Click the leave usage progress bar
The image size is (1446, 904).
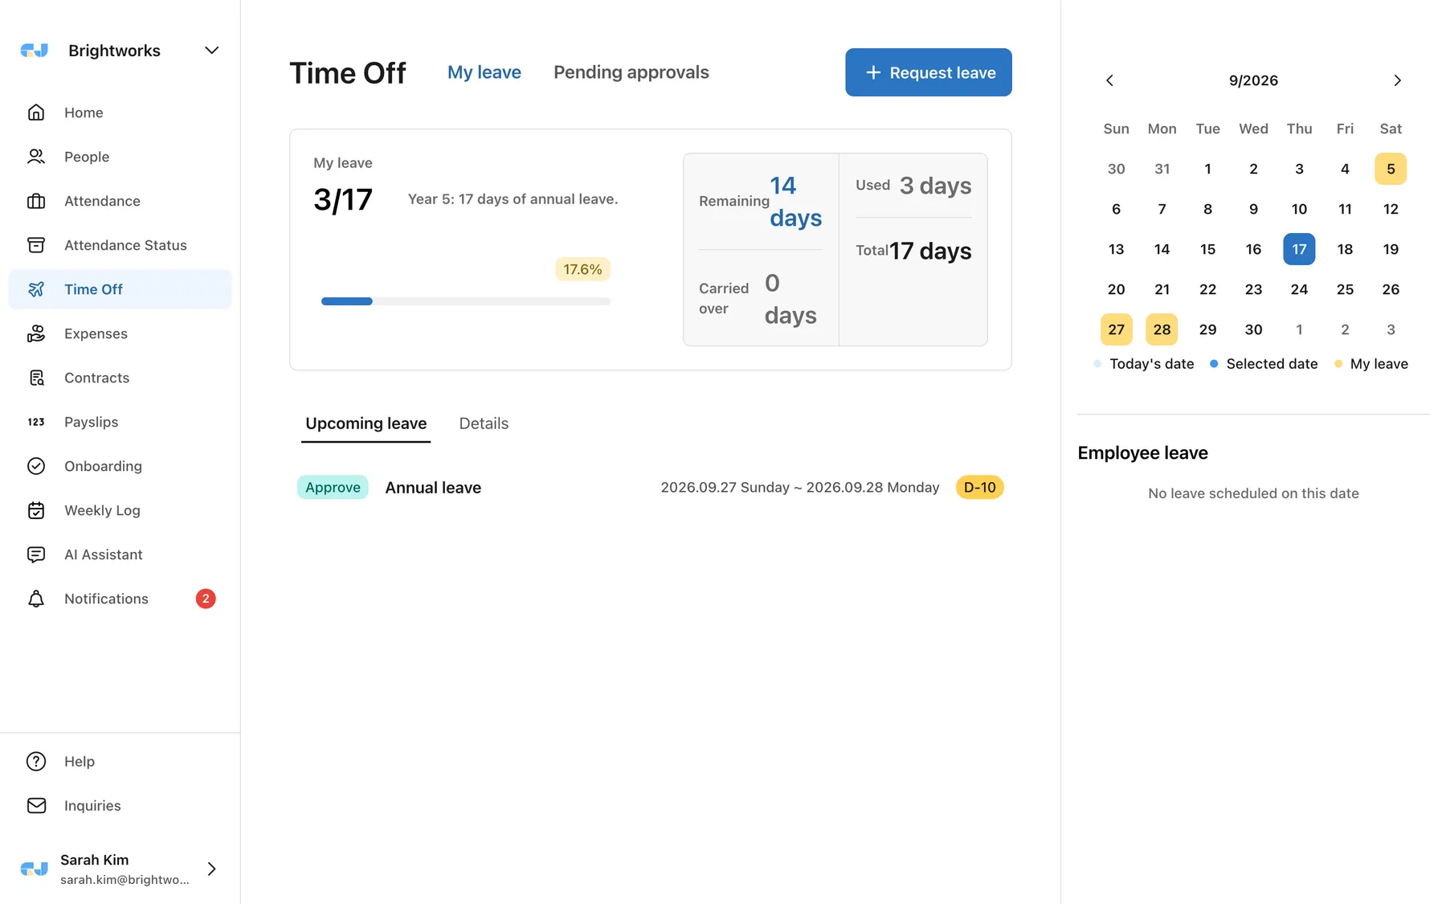pyautogui.click(x=466, y=301)
